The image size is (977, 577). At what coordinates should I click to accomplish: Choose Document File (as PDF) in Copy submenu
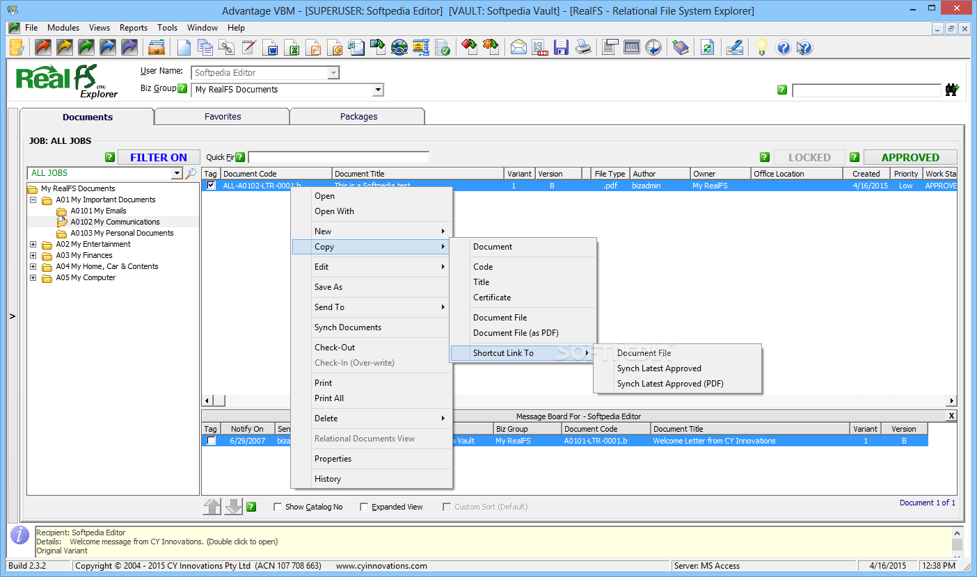pos(523,333)
